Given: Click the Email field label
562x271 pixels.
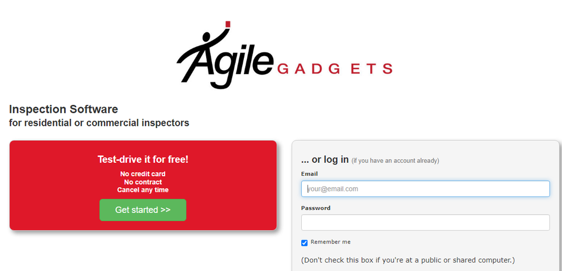Looking at the screenshot, I should 309,174.
